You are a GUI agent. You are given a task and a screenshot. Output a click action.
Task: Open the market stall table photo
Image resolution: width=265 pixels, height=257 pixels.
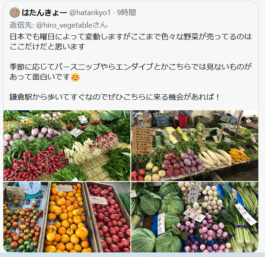tap(195, 145)
